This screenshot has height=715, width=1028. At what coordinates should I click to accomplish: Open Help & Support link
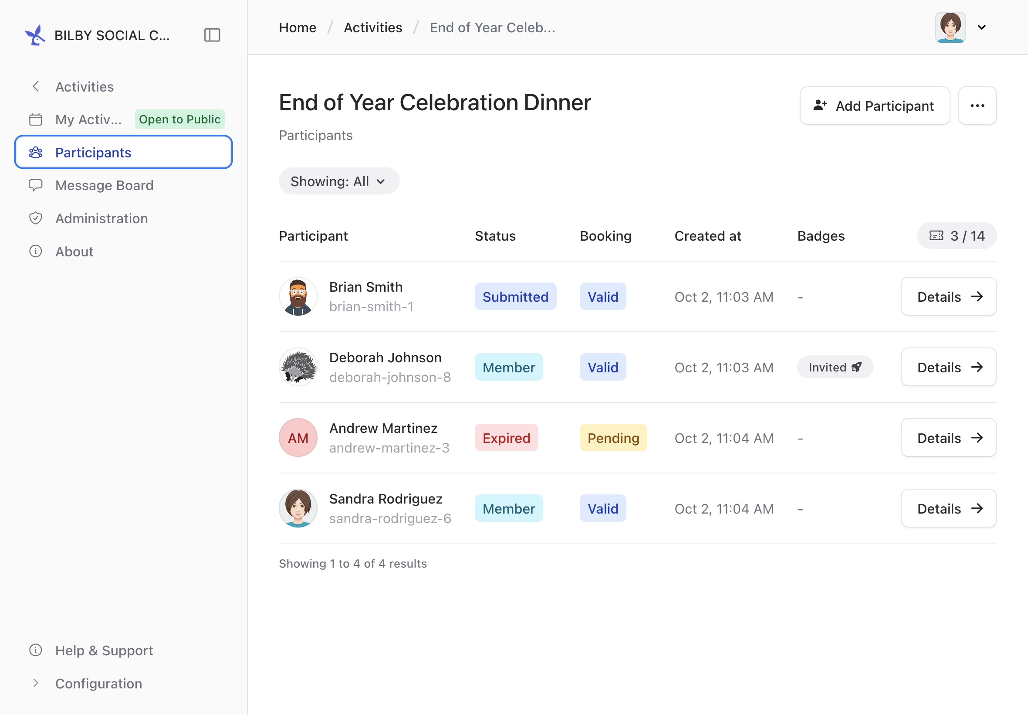(x=124, y=650)
